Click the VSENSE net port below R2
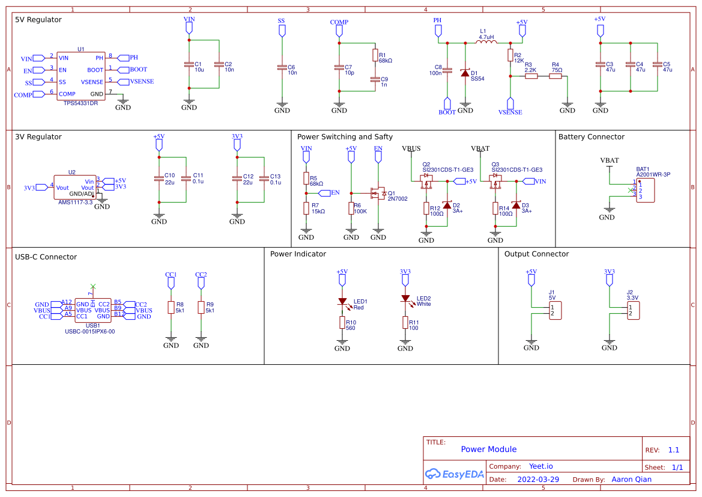This screenshot has height=497, width=702. [510, 103]
